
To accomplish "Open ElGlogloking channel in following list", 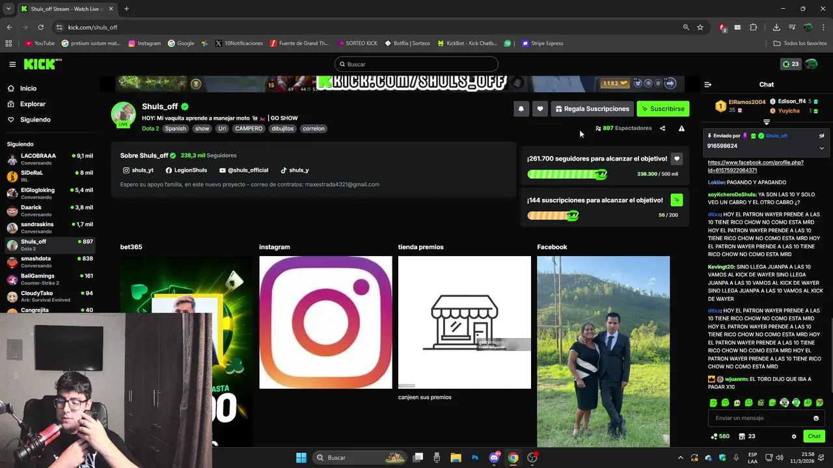I will (x=50, y=193).
